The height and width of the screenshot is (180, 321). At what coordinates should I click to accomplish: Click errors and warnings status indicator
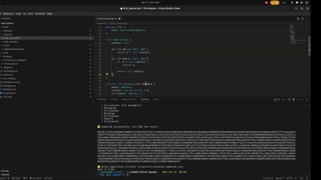[16, 178]
